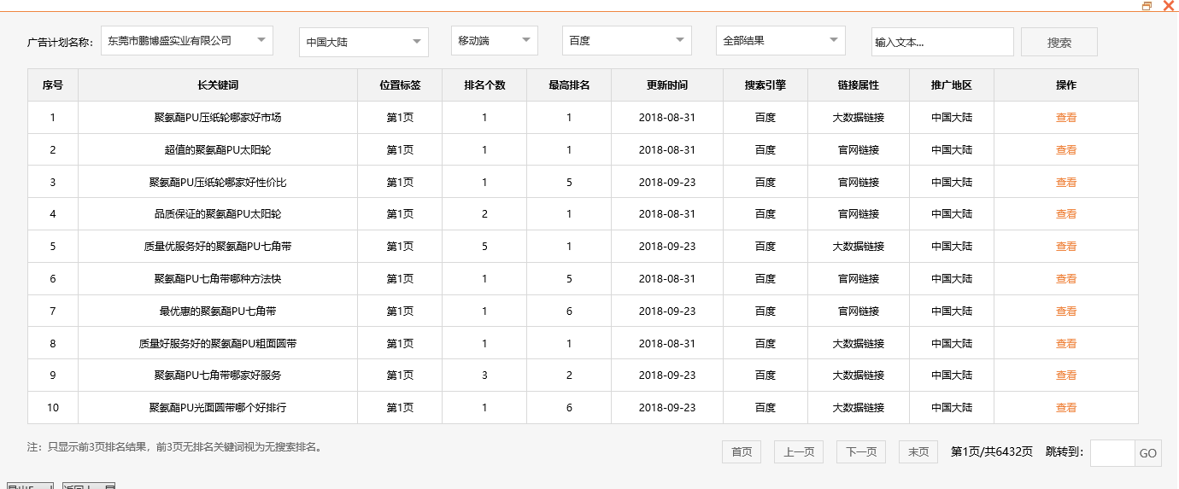Select keyword 最优惠的聚氨酯PU七角带
The image size is (1179, 489).
(218, 311)
